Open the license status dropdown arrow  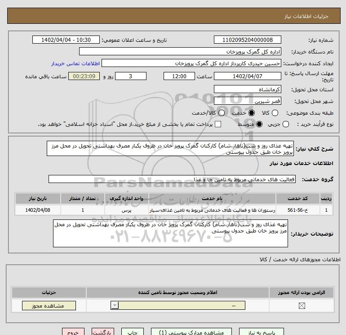click(115, 306)
